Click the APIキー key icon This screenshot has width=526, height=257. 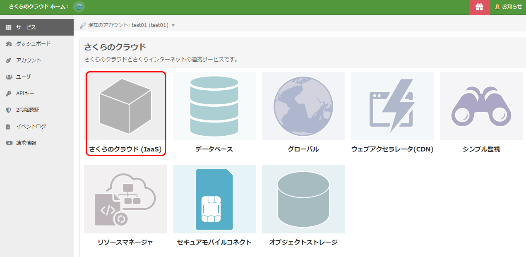(9, 94)
